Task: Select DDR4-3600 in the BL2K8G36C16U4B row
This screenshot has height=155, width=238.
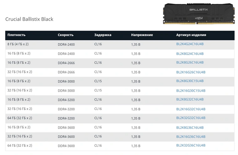Action: pyautogui.click(x=66, y=128)
